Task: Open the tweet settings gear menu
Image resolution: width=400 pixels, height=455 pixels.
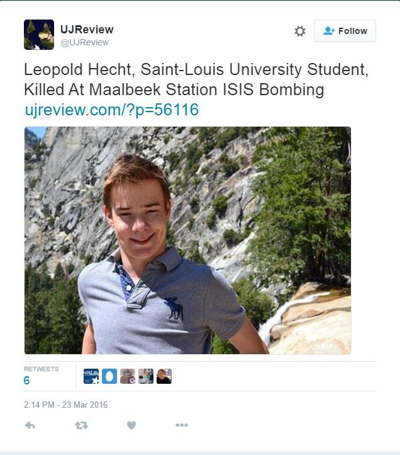Action: [x=300, y=31]
